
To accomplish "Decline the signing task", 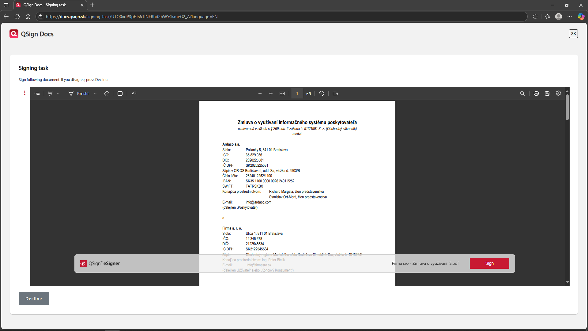I will (34, 299).
